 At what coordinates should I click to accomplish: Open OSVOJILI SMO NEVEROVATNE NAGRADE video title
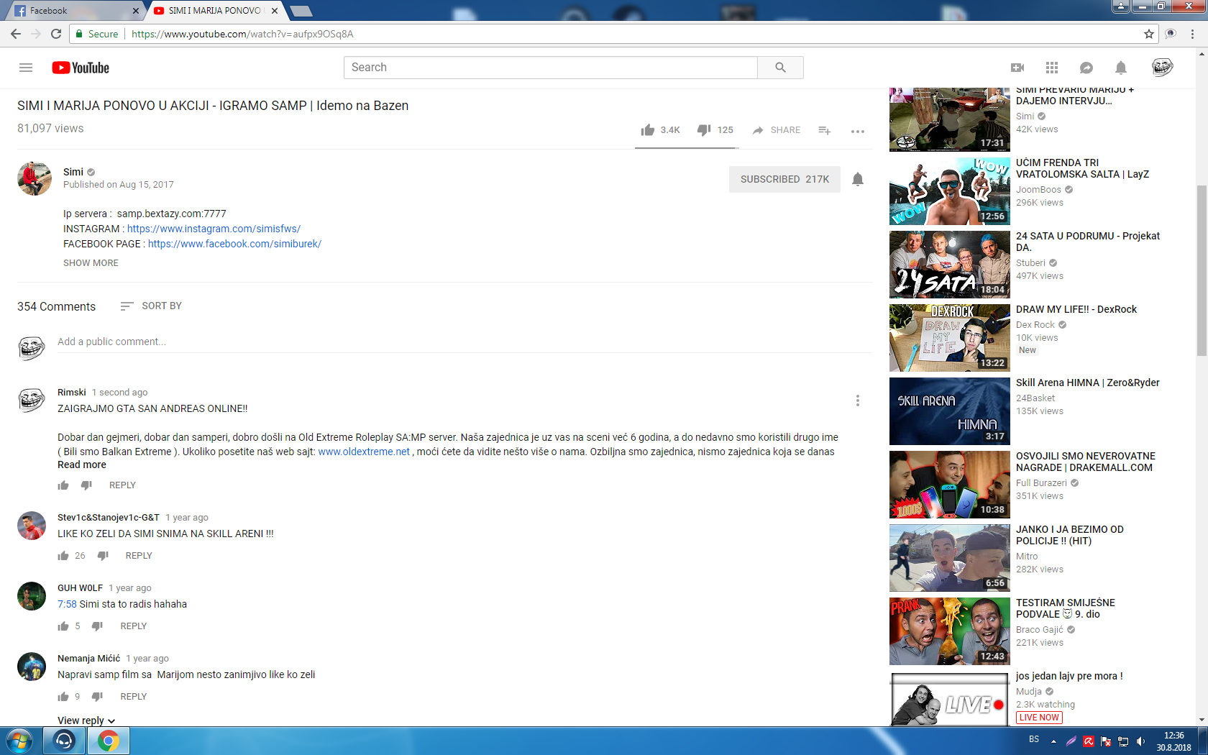click(1086, 462)
